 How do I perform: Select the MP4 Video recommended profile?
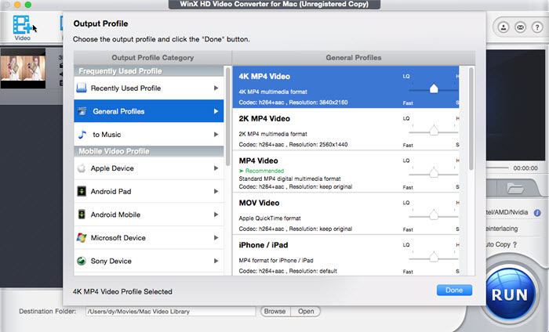pyautogui.click(x=346, y=171)
